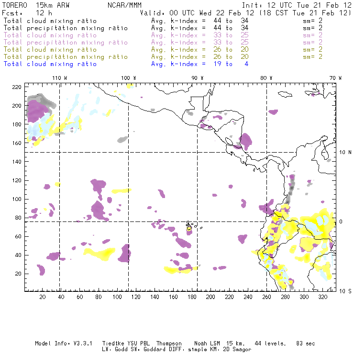This screenshot has width=354, height=354.
Task: Select x-axis tick label "120"
Action: click(x=136, y=297)
